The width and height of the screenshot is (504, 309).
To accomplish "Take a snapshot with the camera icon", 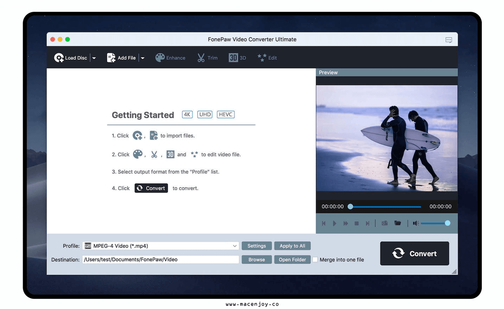I will pyautogui.click(x=385, y=223).
